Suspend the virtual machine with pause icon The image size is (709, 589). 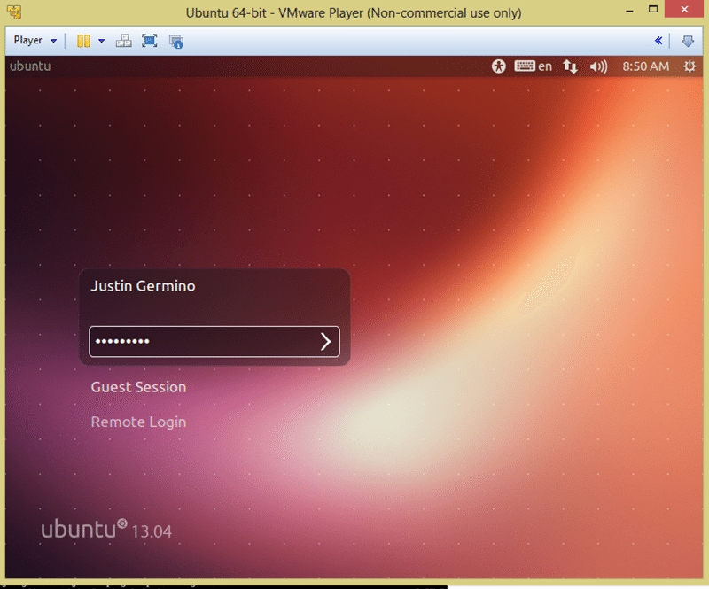coord(83,41)
